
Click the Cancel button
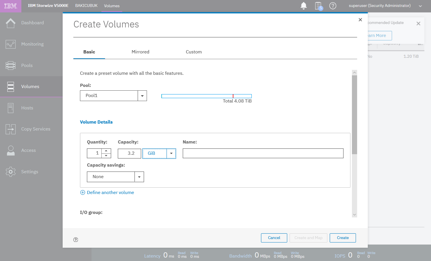pos(274,238)
